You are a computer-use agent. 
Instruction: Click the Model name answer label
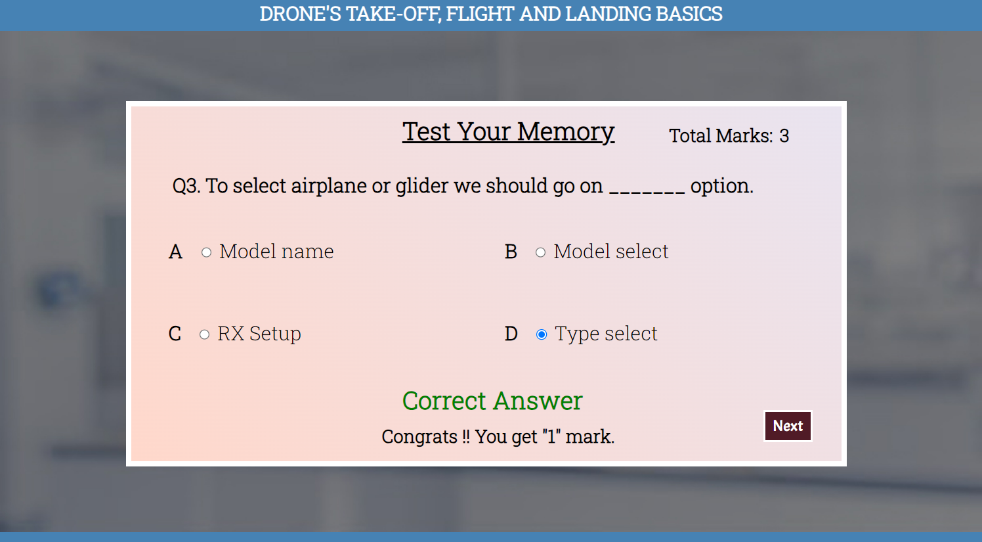(x=276, y=252)
